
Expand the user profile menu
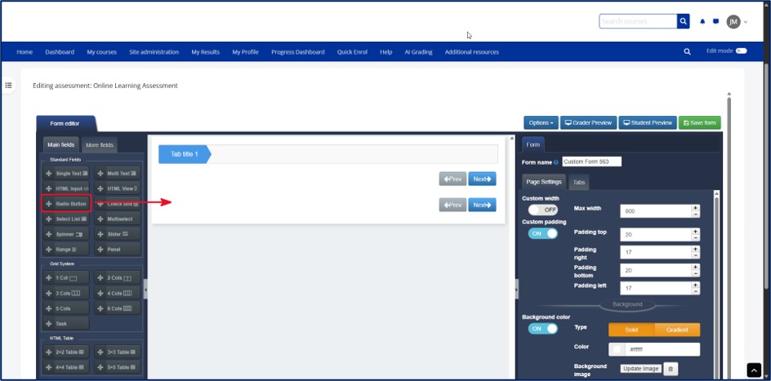coord(737,21)
